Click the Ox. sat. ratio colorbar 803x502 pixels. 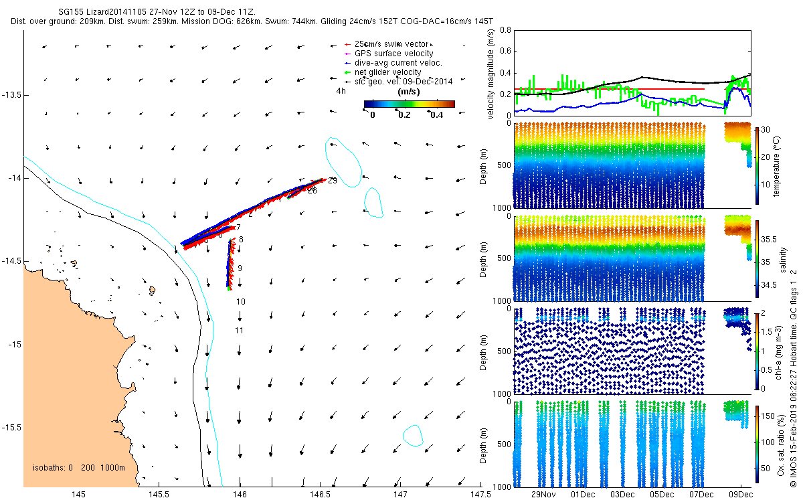click(757, 443)
